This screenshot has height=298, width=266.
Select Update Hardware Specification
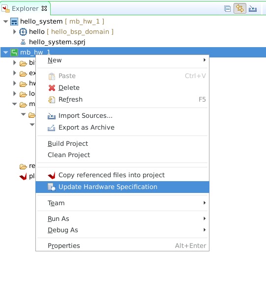[x=122, y=187]
